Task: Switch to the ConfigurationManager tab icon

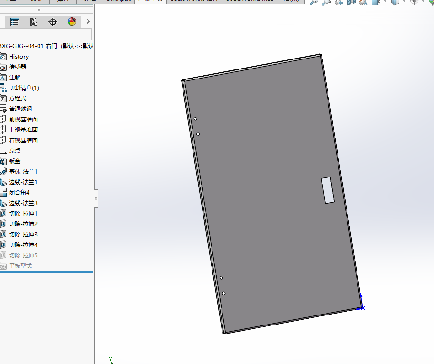Action: point(34,22)
